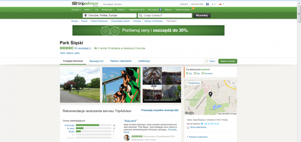
Task: Click the Województwo śląskie breadcrumb
Action: [x=120, y=21]
